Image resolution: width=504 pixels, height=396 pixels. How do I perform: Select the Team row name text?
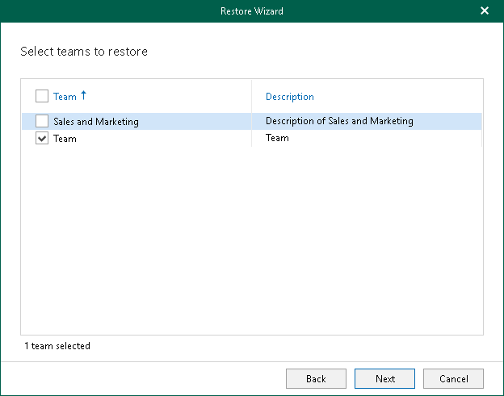pos(65,139)
